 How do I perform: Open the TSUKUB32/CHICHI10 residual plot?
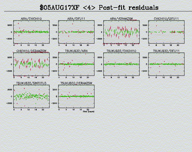pos(121,64)
